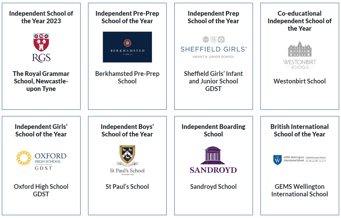Open the purple Sandroyd rotunda logo
Viewport: 341px width, 218px height.
pyautogui.click(x=213, y=160)
